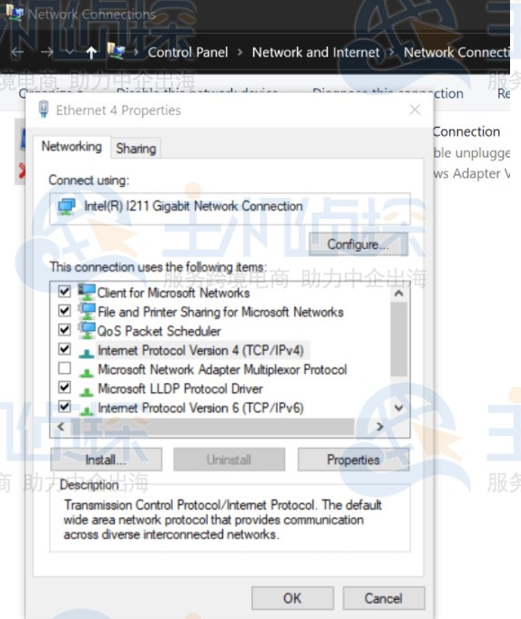Click Ethernet 4 Properties title icon

(44, 109)
